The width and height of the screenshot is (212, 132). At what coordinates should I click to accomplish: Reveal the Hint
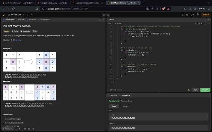(x=35, y=31)
